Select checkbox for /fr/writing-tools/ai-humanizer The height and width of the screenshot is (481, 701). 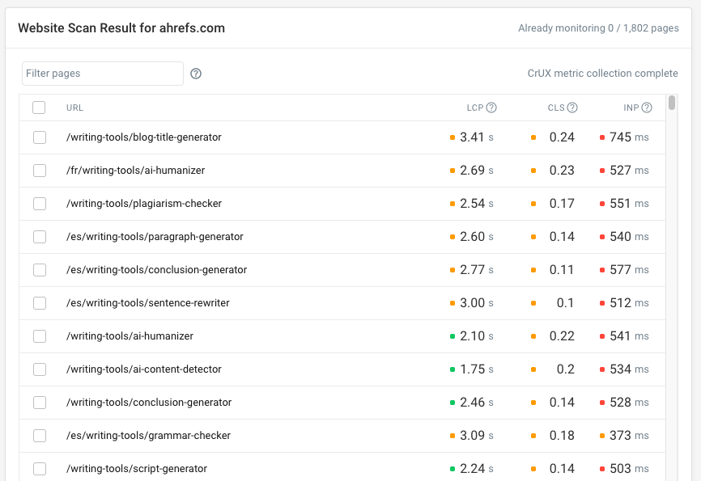click(x=40, y=171)
